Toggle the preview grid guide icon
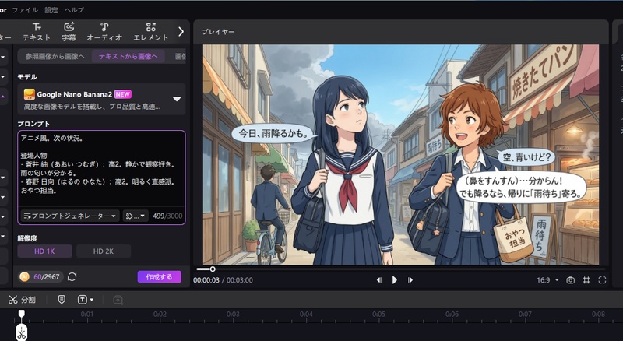 586,280
